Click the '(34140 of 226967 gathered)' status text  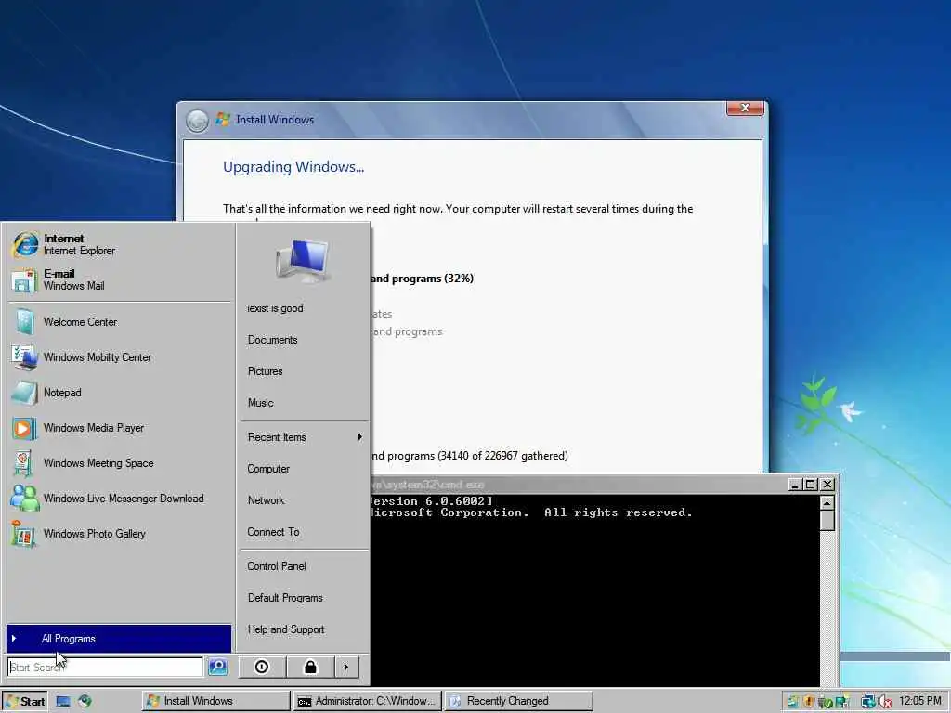(502, 456)
